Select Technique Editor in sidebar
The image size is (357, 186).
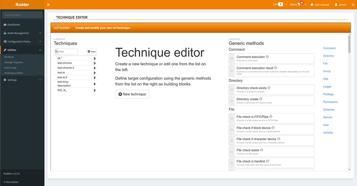click(14, 73)
